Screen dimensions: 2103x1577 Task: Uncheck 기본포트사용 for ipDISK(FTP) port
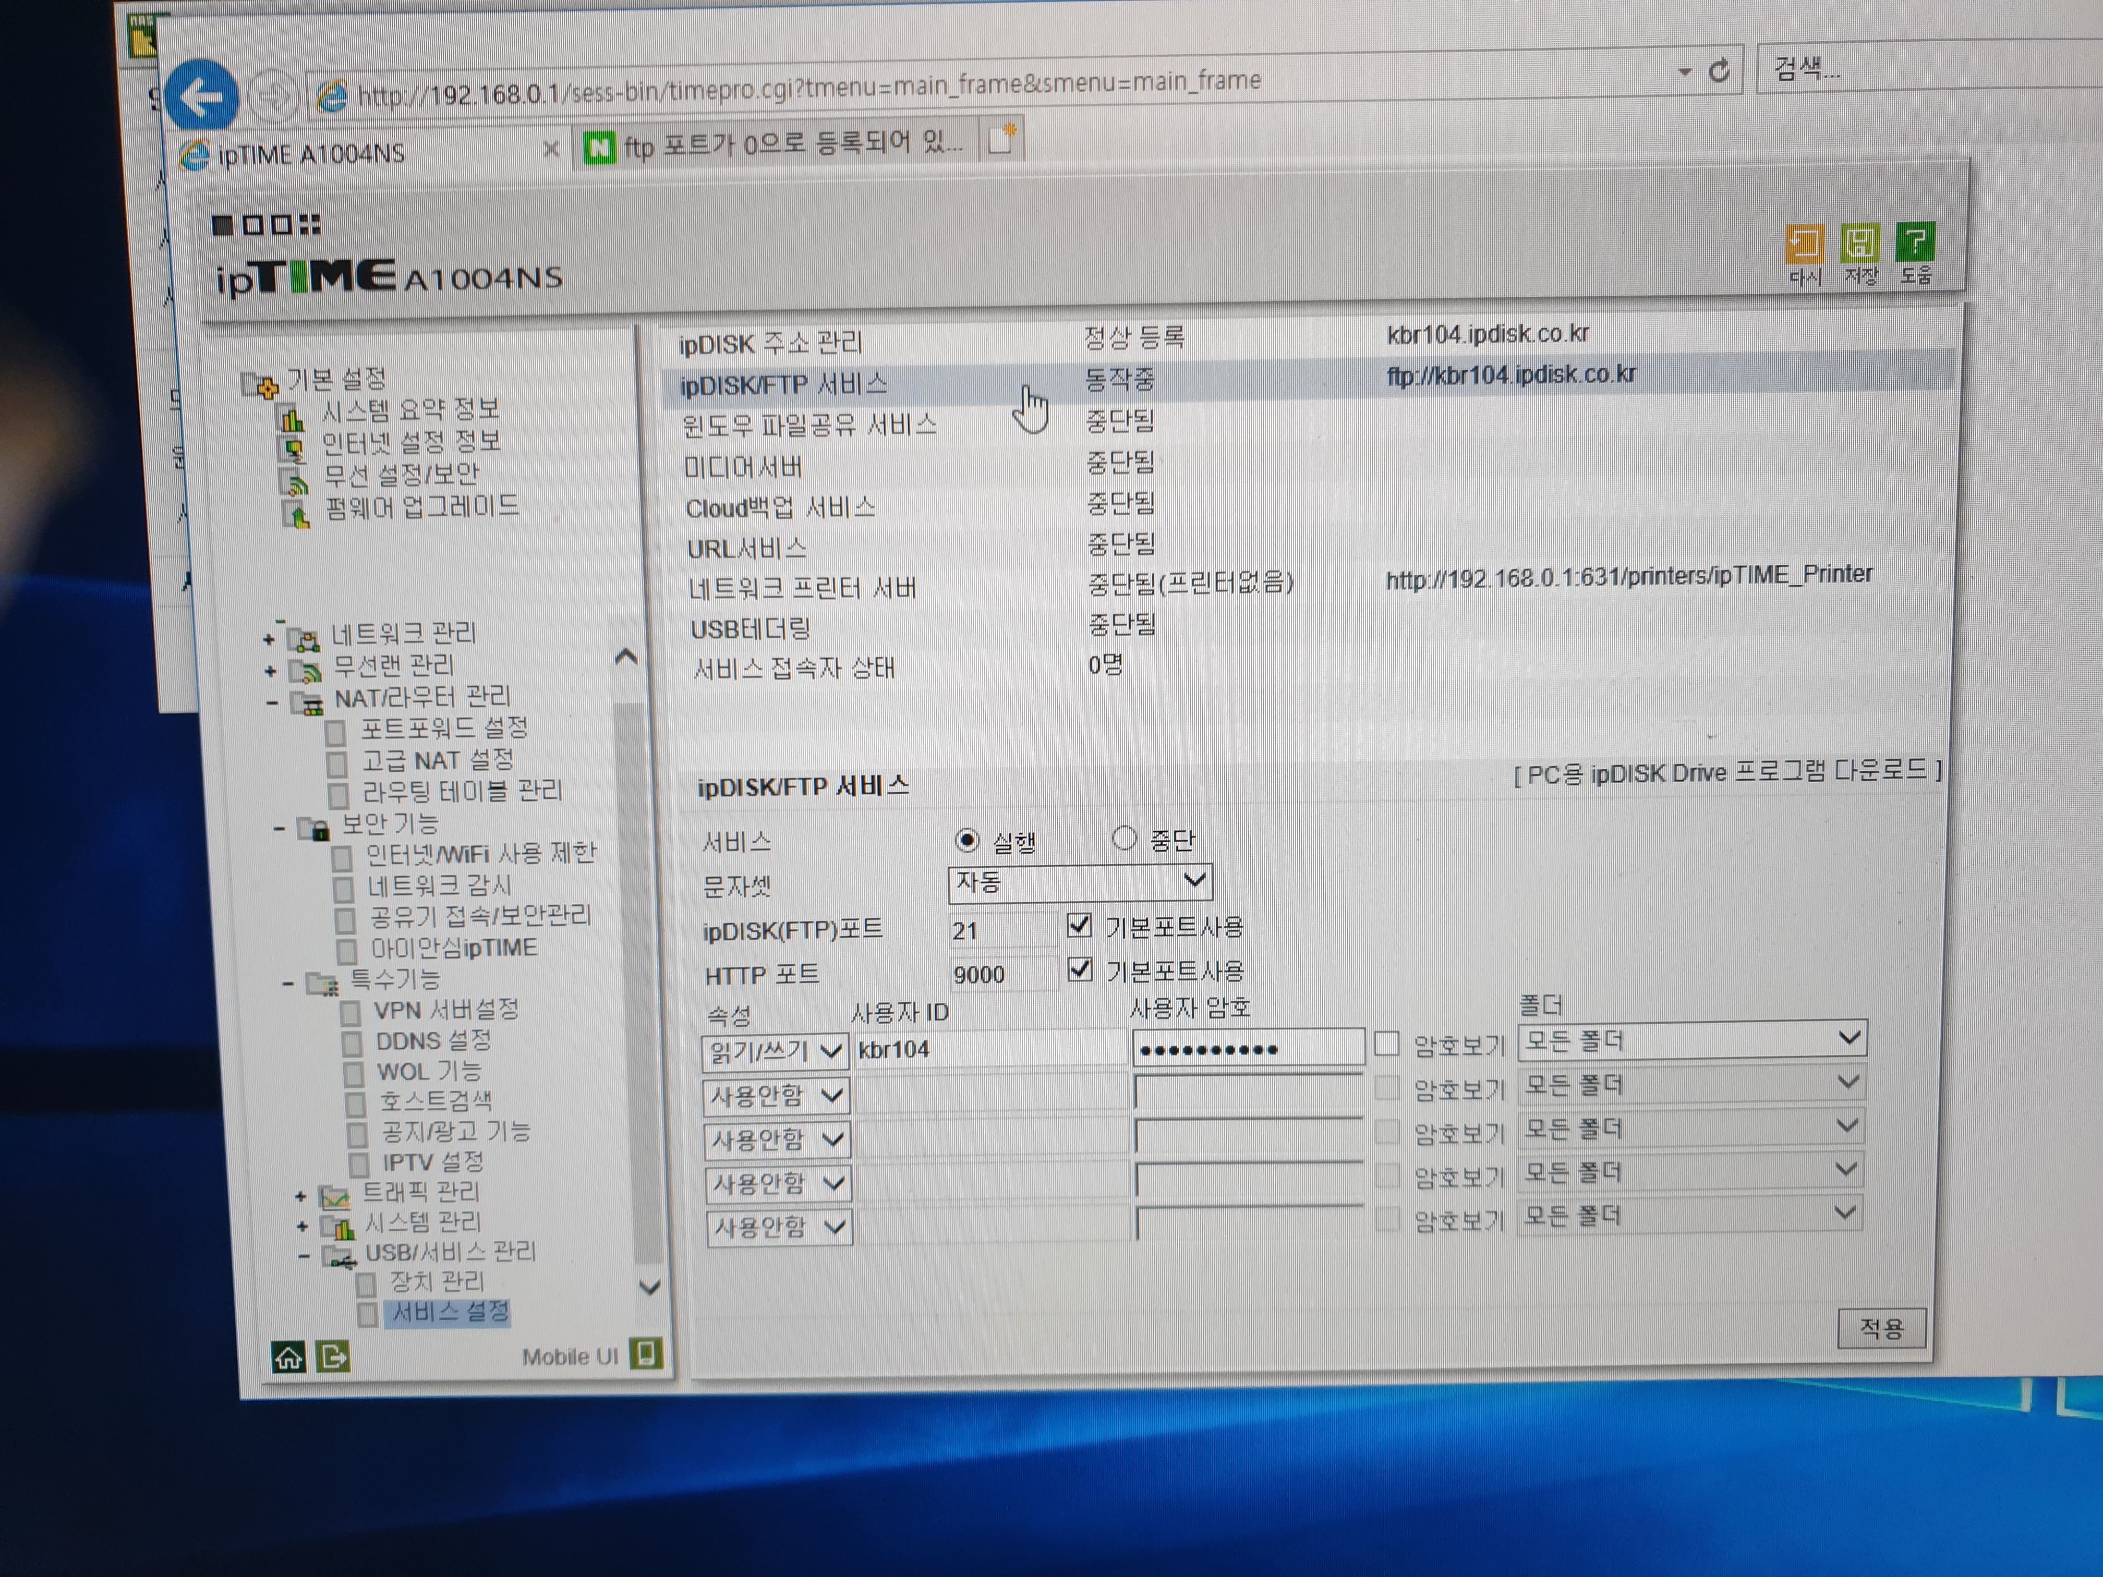[x=1079, y=925]
